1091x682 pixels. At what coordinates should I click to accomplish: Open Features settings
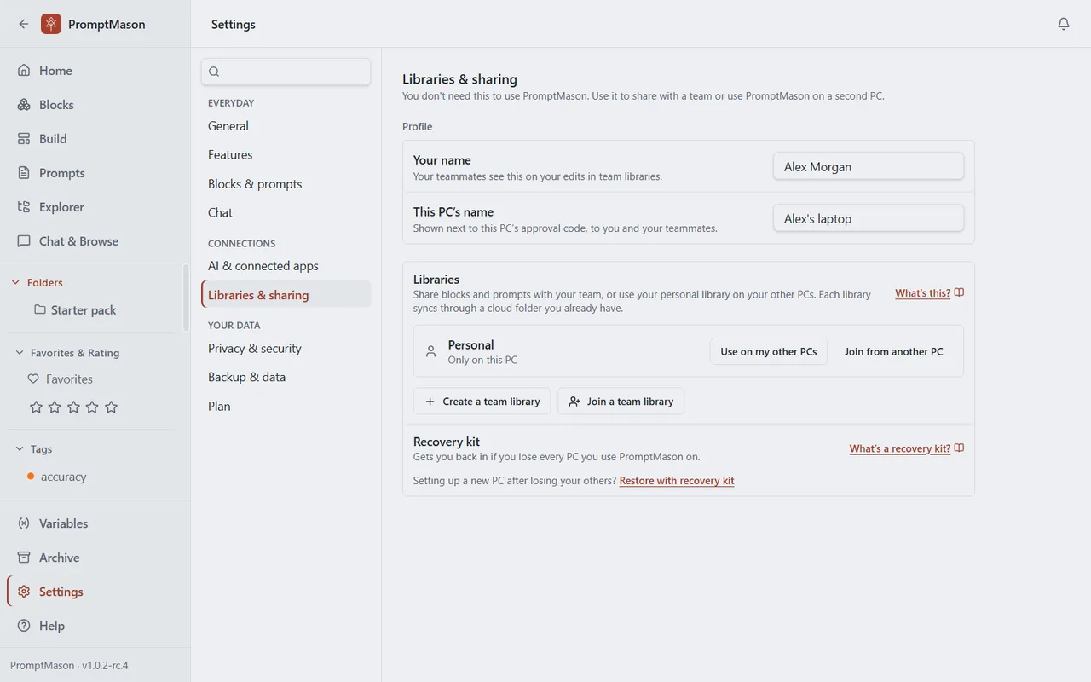286,155
